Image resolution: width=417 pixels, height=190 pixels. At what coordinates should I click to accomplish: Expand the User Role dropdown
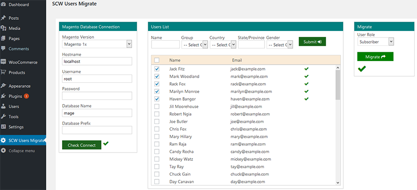coord(376,42)
